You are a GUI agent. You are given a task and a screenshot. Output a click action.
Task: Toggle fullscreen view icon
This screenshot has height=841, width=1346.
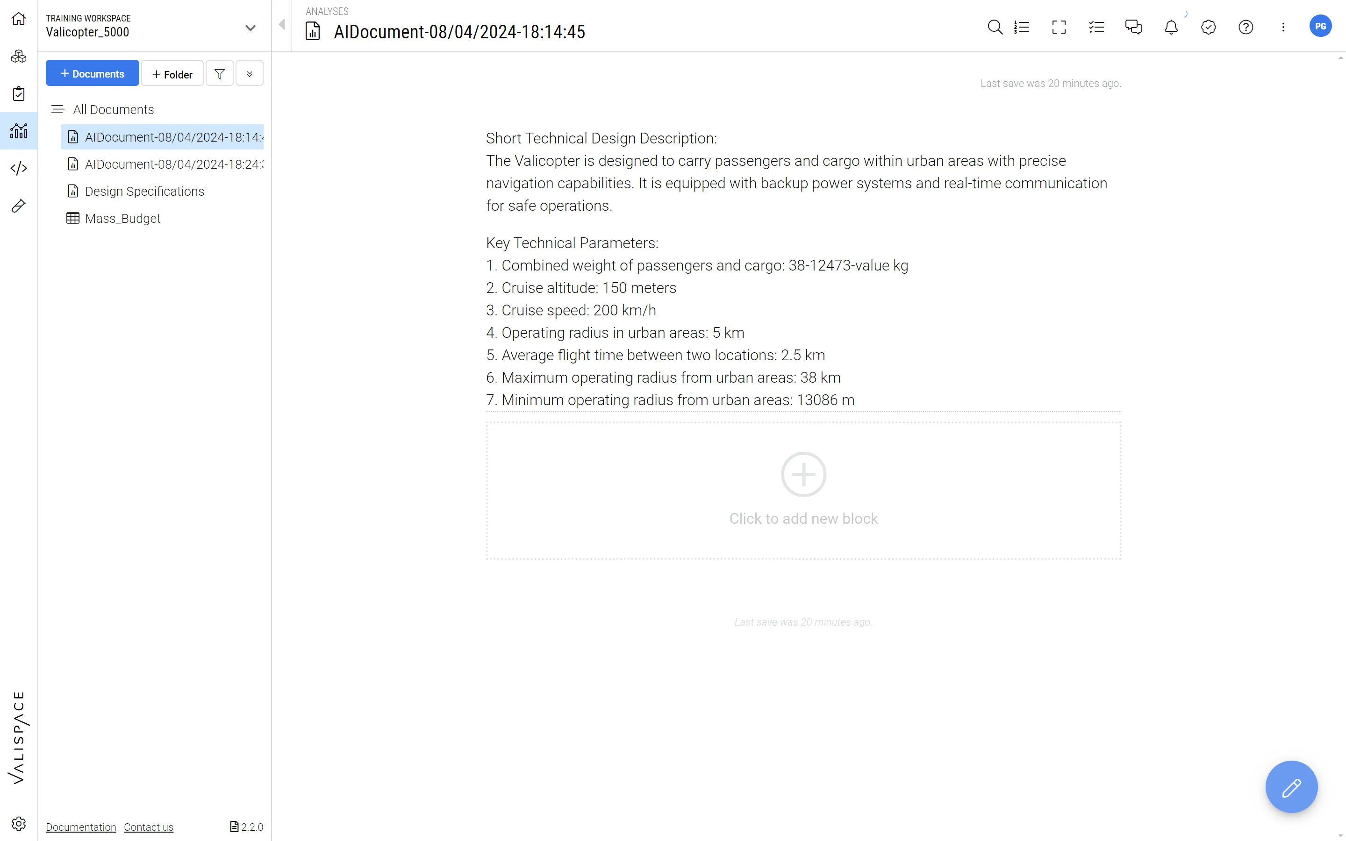click(1059, 27)
